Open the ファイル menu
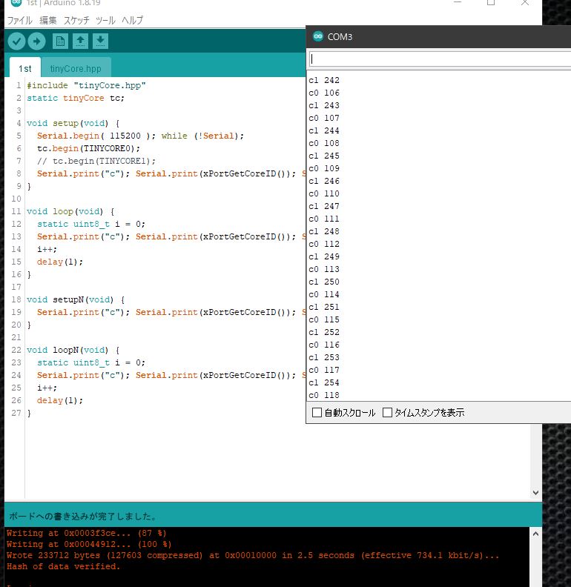 [x=19, y=21]
